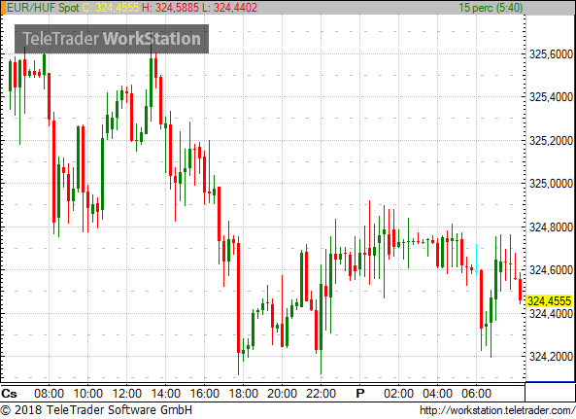Click the 325,6000 price axis label
The width and height of the screenshot is (576, 419).
(x=551, y=54)
